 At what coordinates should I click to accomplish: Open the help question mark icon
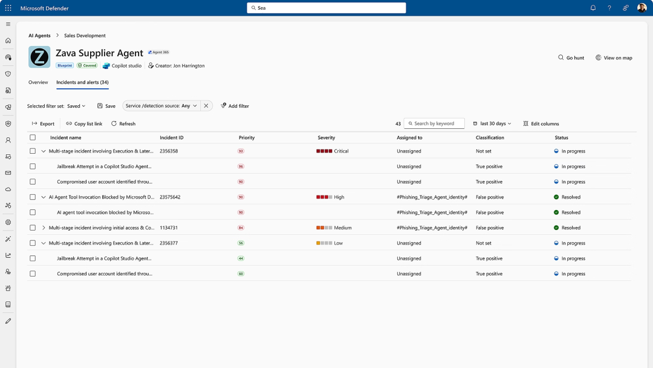tap(609, 8)
